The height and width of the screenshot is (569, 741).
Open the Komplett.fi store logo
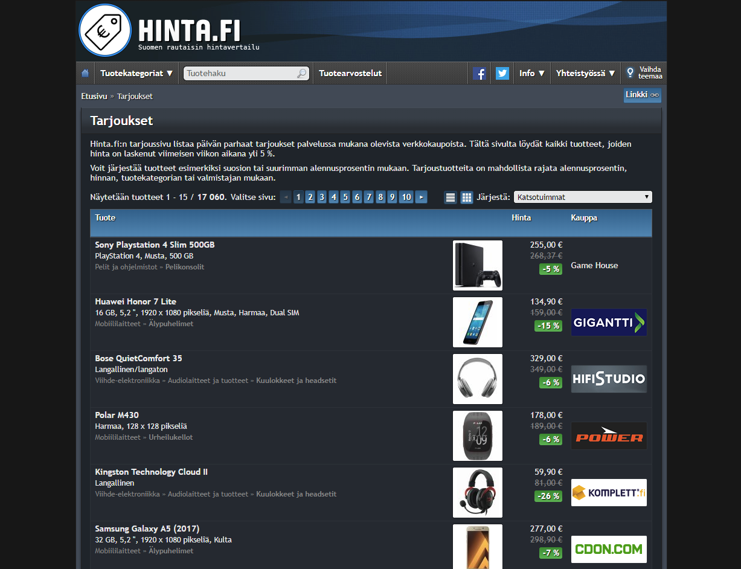point(609,493)
